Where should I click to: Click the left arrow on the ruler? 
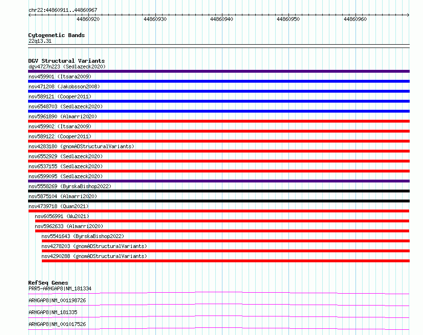pyautogui.click(x=29, y=15)
